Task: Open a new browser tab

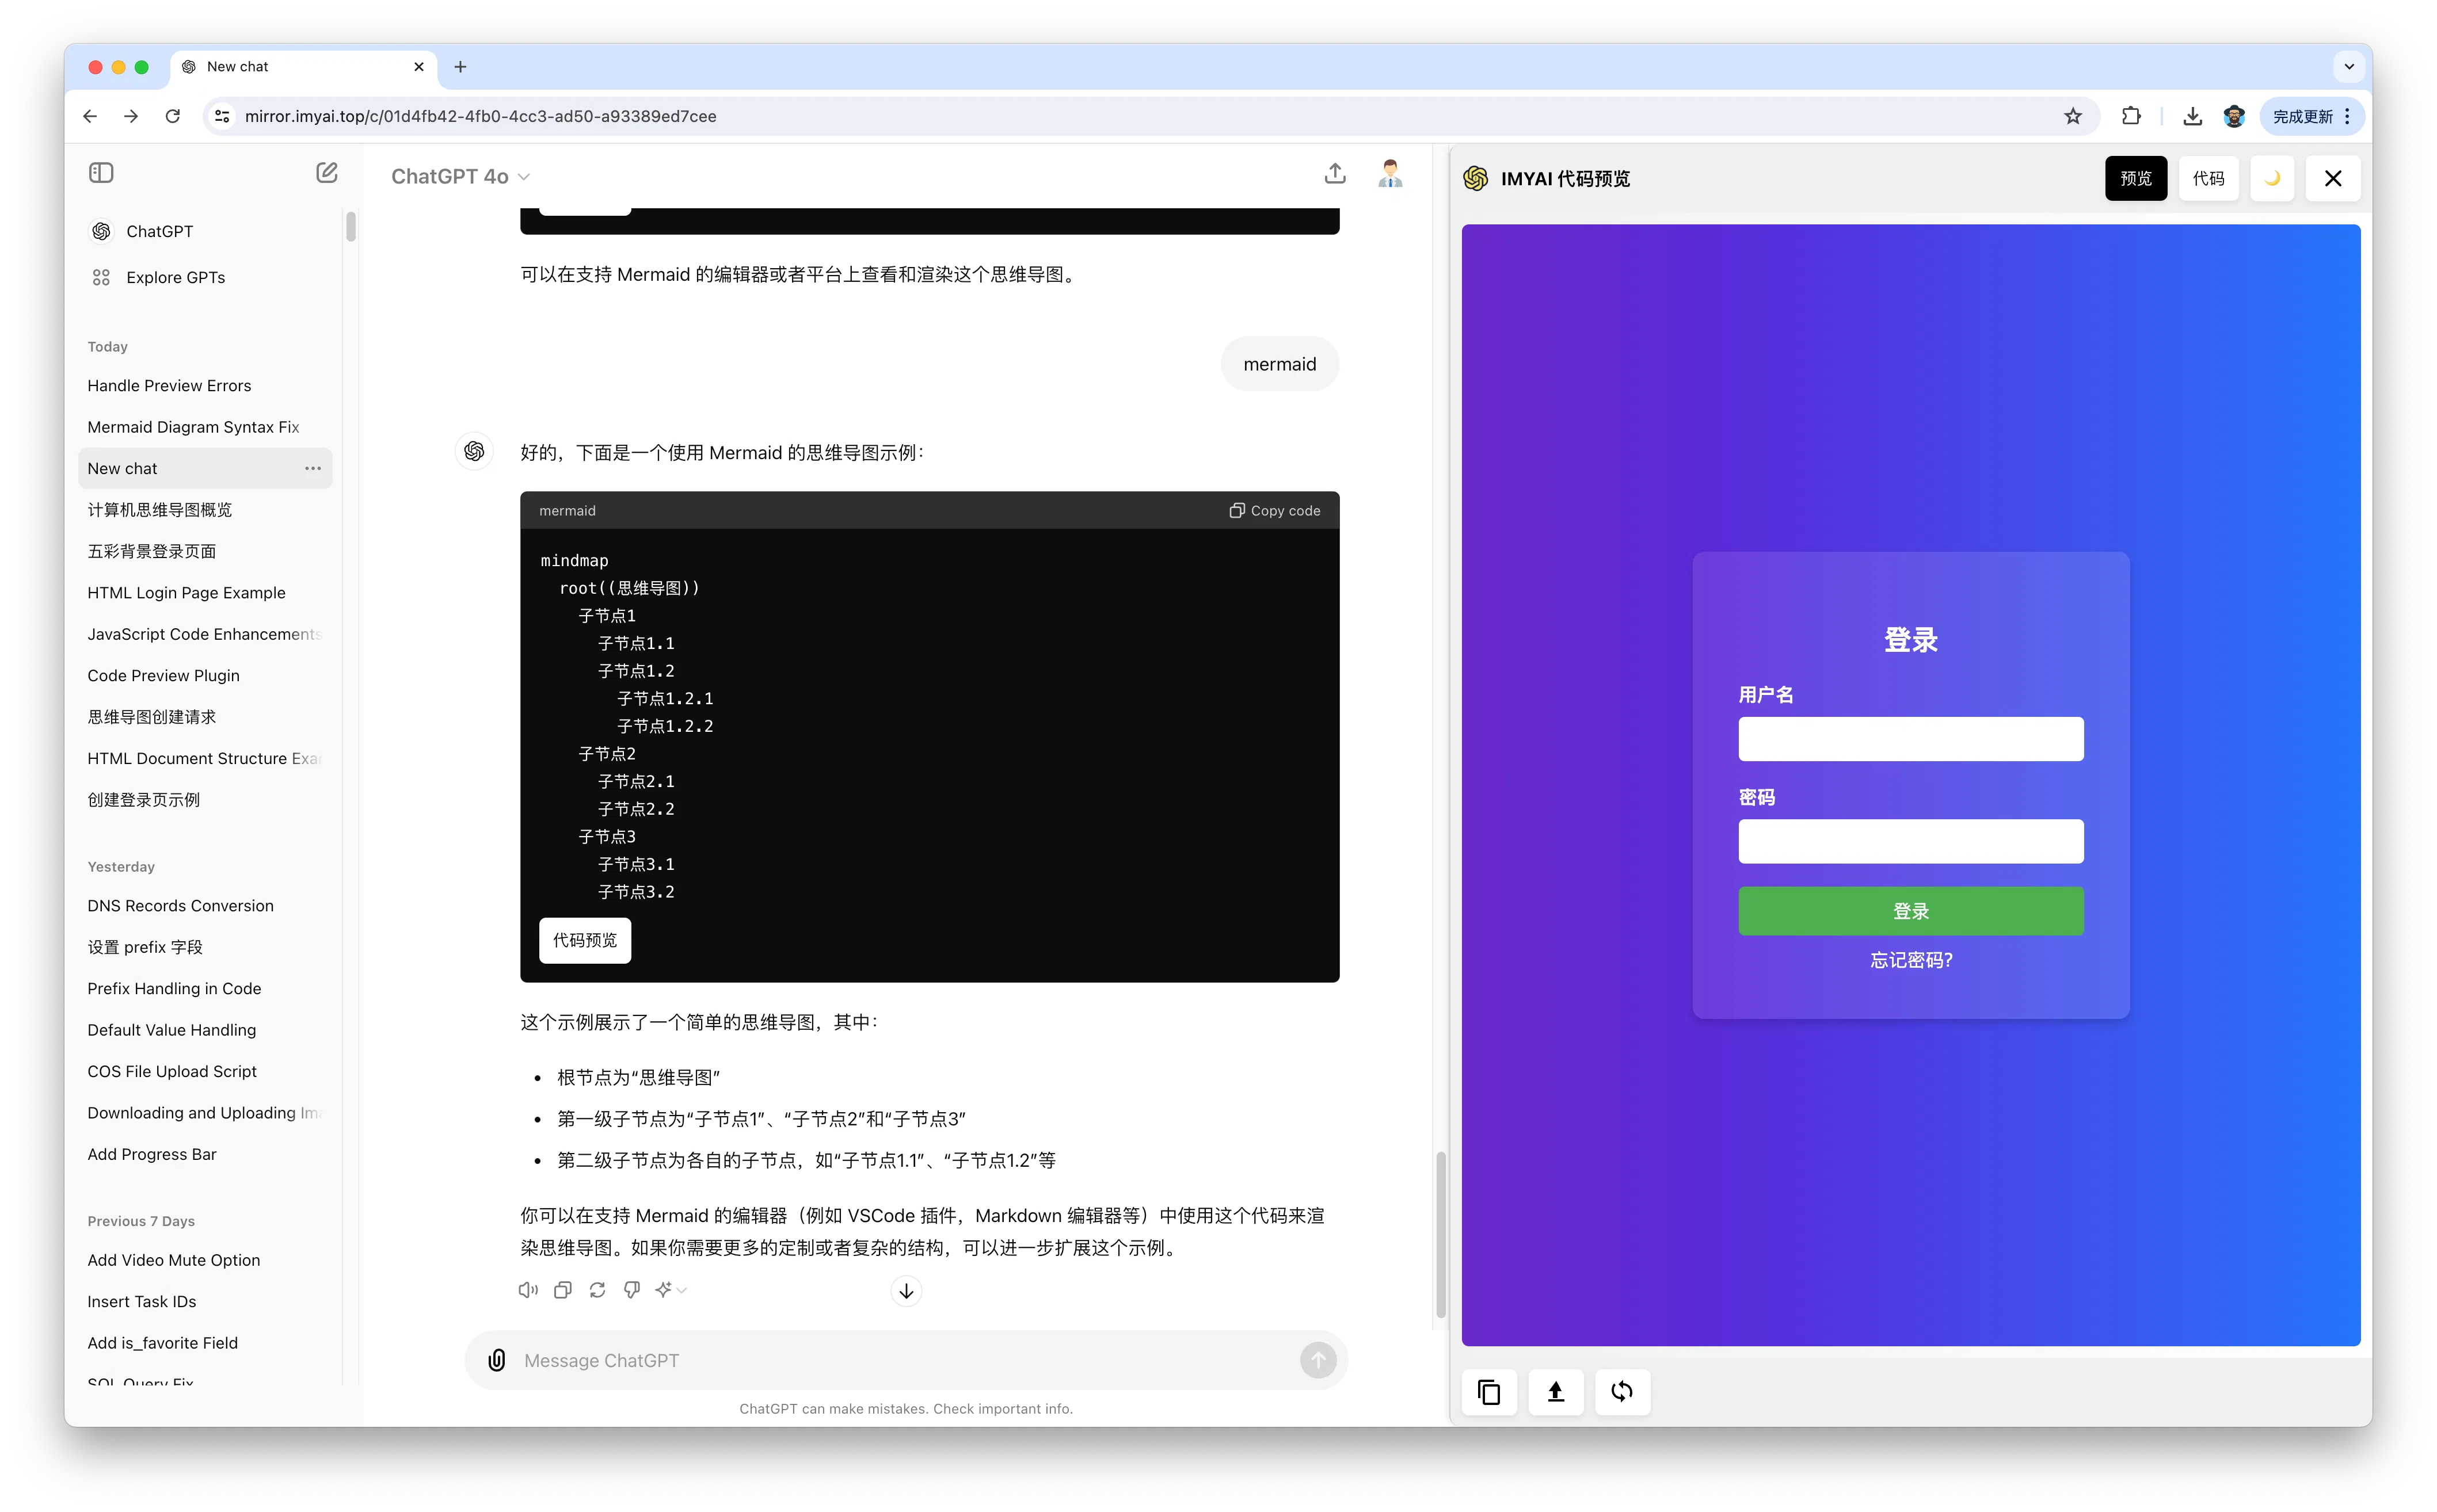Action: coord(460,67)
